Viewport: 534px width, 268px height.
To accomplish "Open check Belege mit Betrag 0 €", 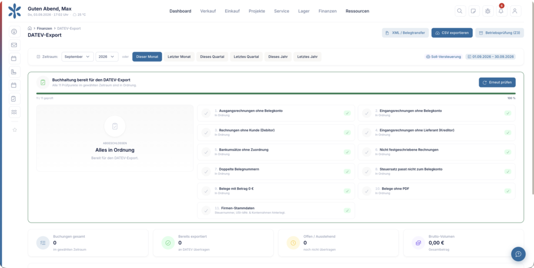I will 276,191.
